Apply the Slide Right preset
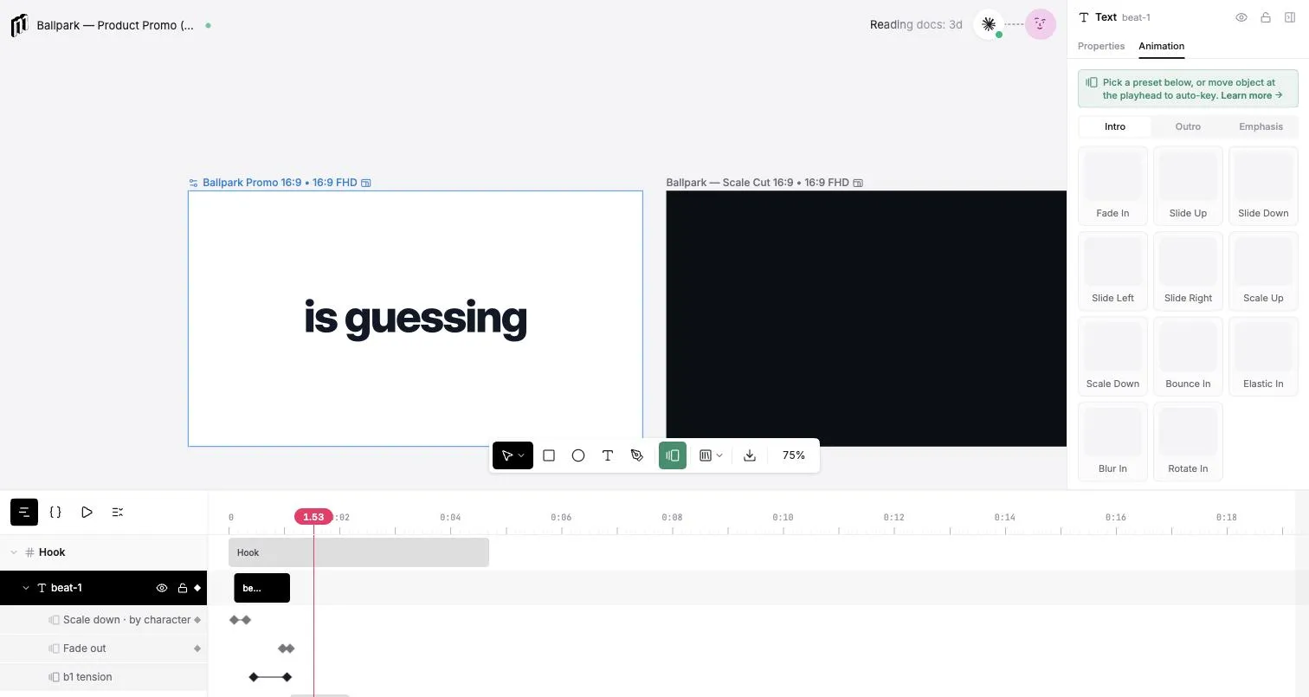1309x697 pixels. (1188, 270)
